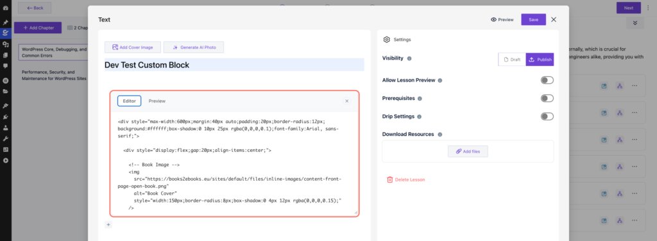Open the lesson Preview with the eye icon
This screenshot has width=657, height=241.
tap(502, 19)
